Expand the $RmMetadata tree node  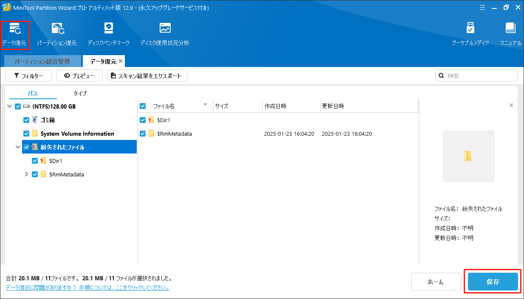pyautogui.click(x=26, y=174)
